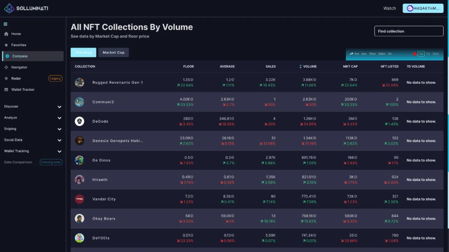Select the 1m timeframe

(357, 53)
